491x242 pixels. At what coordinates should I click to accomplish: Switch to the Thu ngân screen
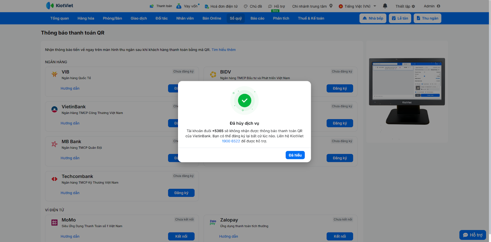[427, 18]
